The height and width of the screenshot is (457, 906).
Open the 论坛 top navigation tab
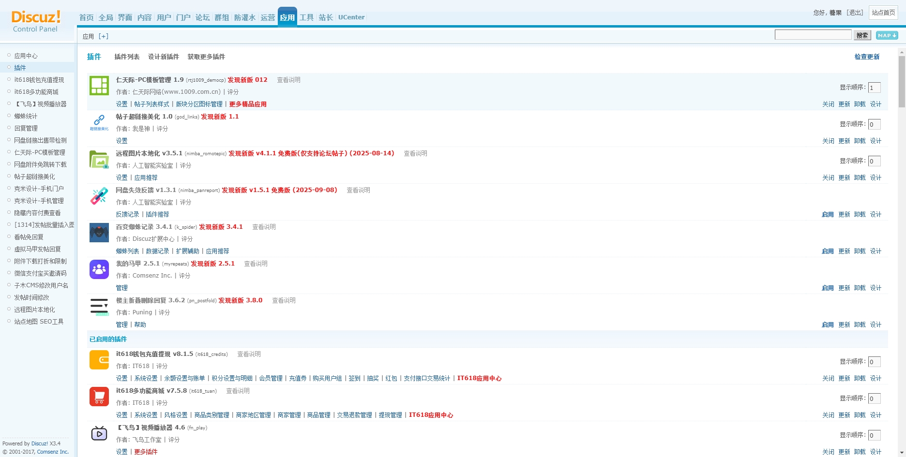pyautogui.click(x=202, y=17)
